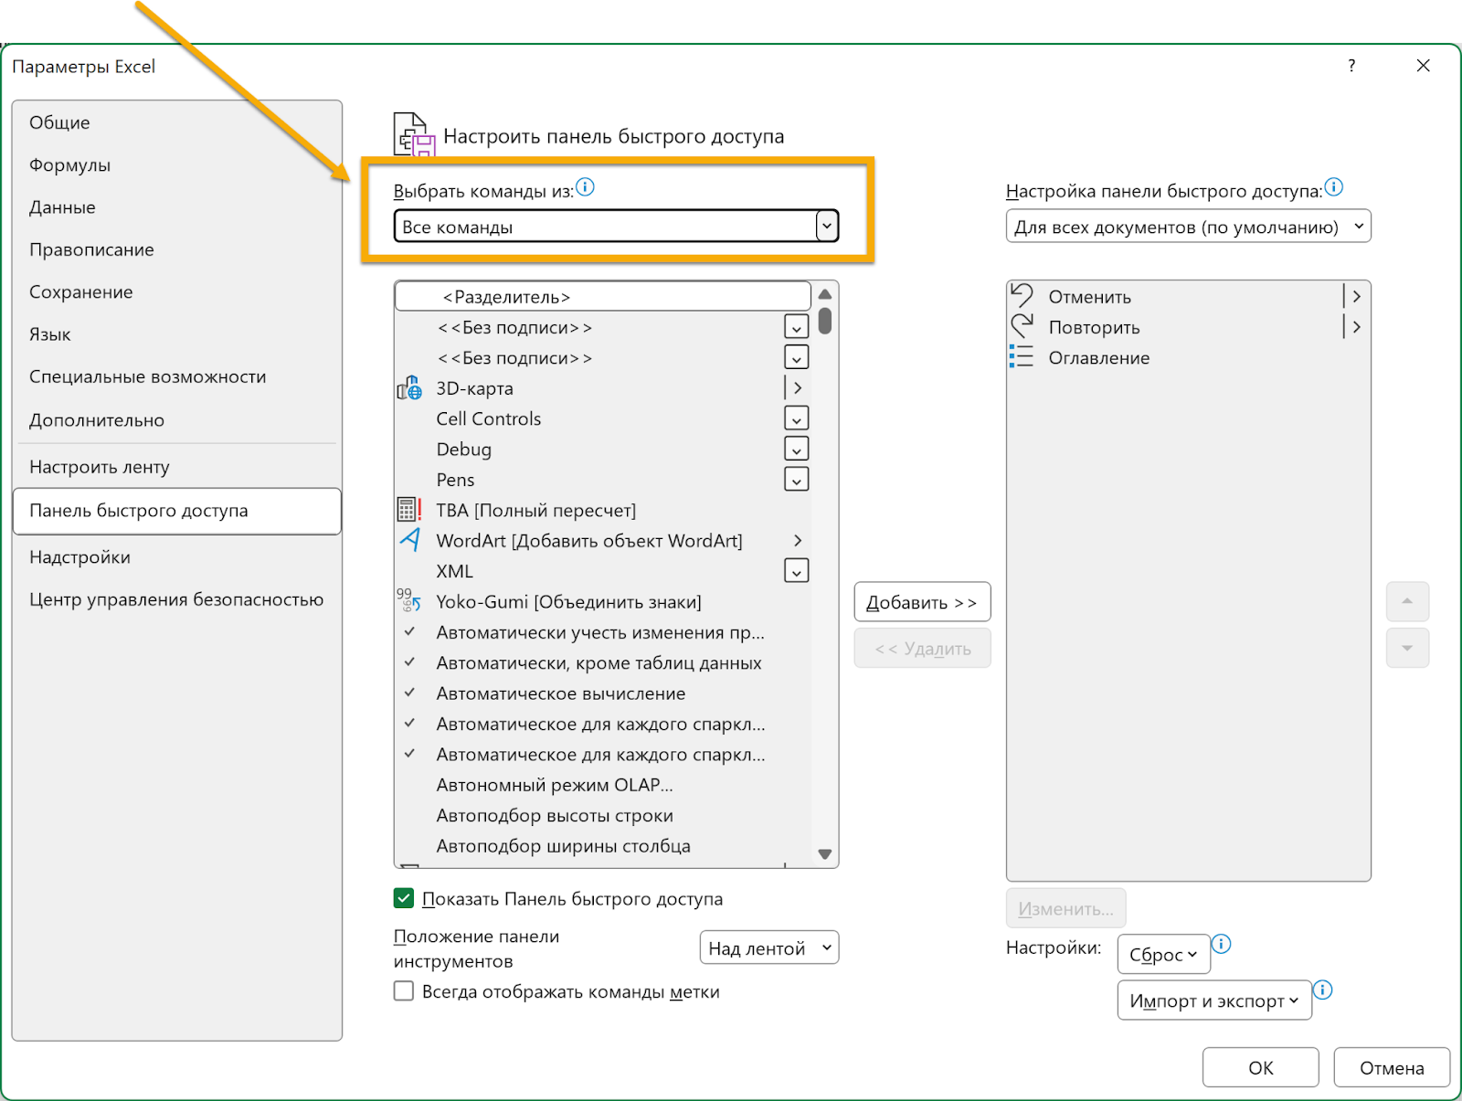The width and height of the screenshot is (1462, 1101).
Task: Expand the XML dropdown arrow
Action: click(797, 571)
